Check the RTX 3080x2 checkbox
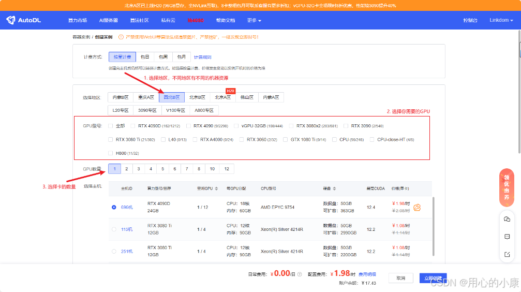The height and width of the screenshot is (292, 521). coord(291,126)
